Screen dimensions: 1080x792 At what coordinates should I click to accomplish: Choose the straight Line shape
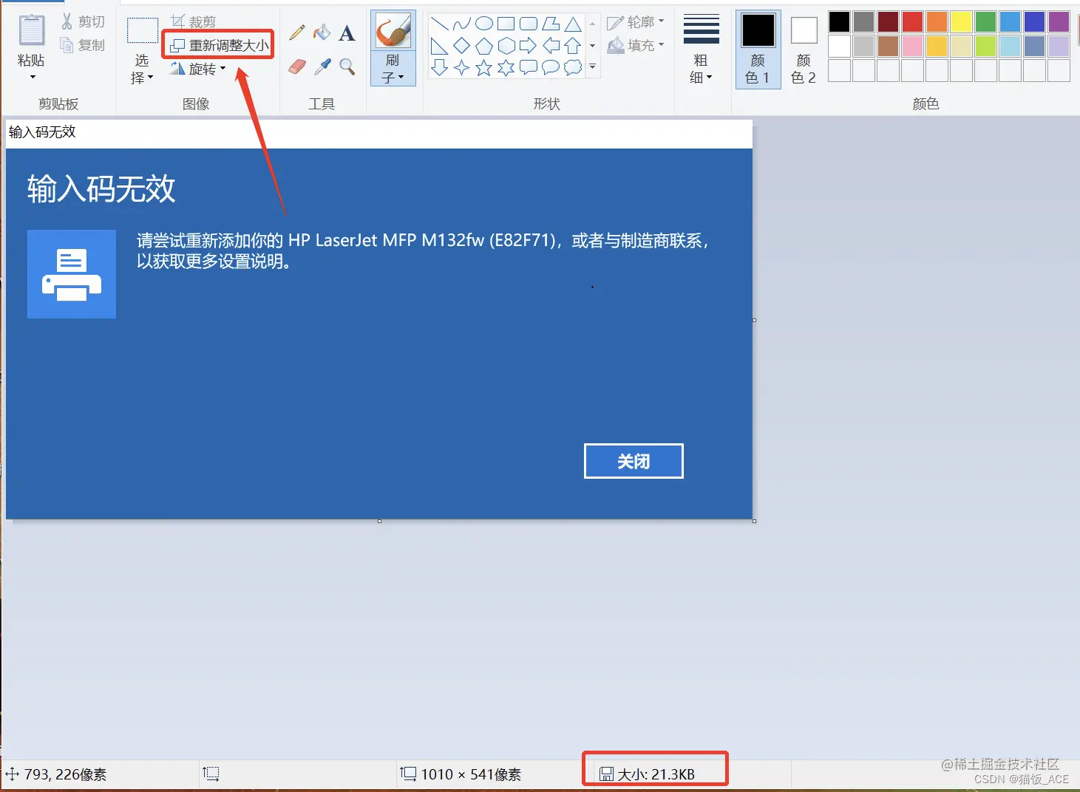(x=439, y=24)
